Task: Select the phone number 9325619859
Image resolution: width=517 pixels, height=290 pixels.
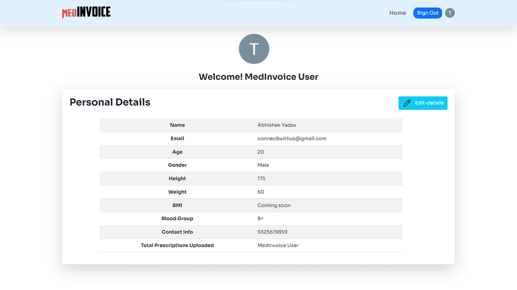Action: pyautogui.click(x=273, y=232)
